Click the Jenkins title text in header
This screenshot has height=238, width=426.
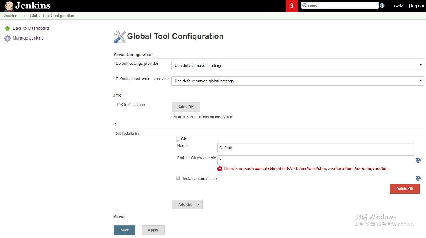(33, 5)
